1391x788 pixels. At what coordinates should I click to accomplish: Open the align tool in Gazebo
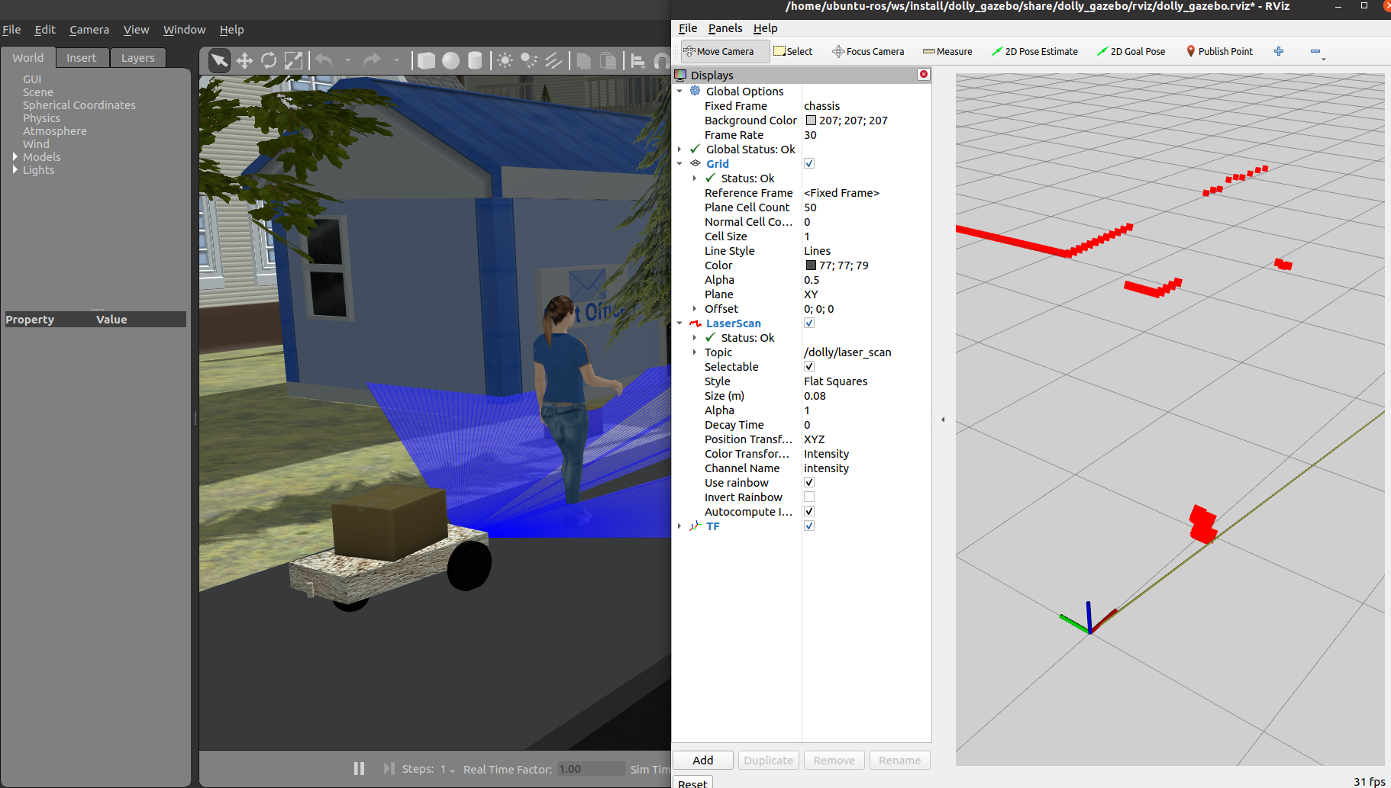tap(637, 60)
